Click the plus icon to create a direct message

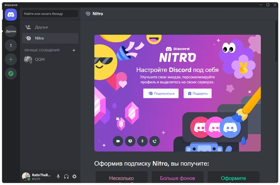[x=74, y=50]
